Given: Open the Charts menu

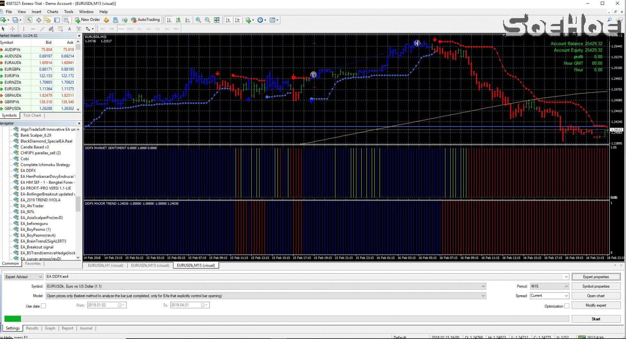Looking at the screenshot, I should click(53, 11).
